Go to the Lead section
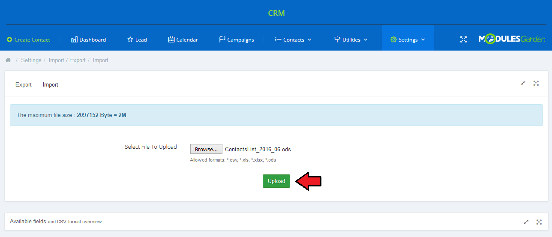 (137, 39)
